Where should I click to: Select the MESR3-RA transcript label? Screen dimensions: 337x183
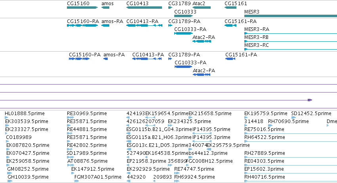[257, 29]
